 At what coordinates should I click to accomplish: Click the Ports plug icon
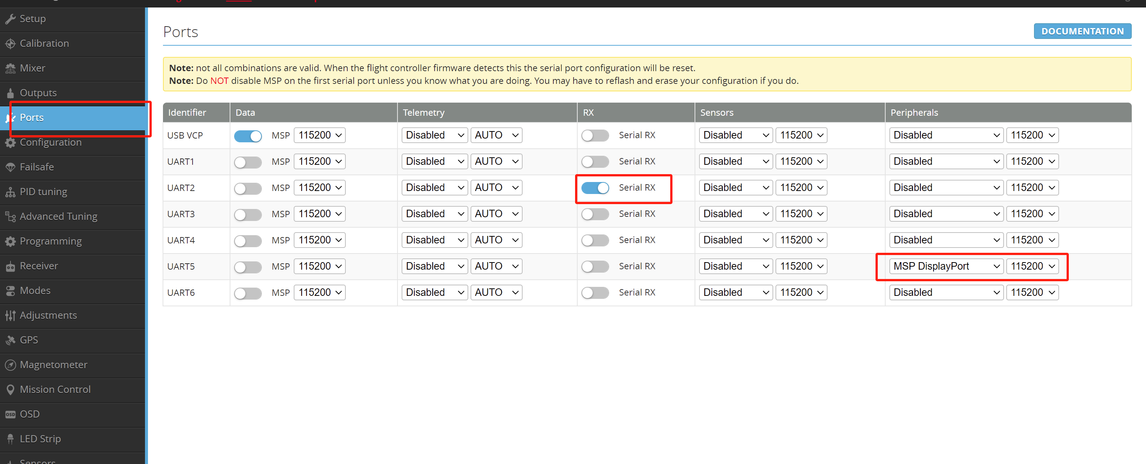(10, 118)
